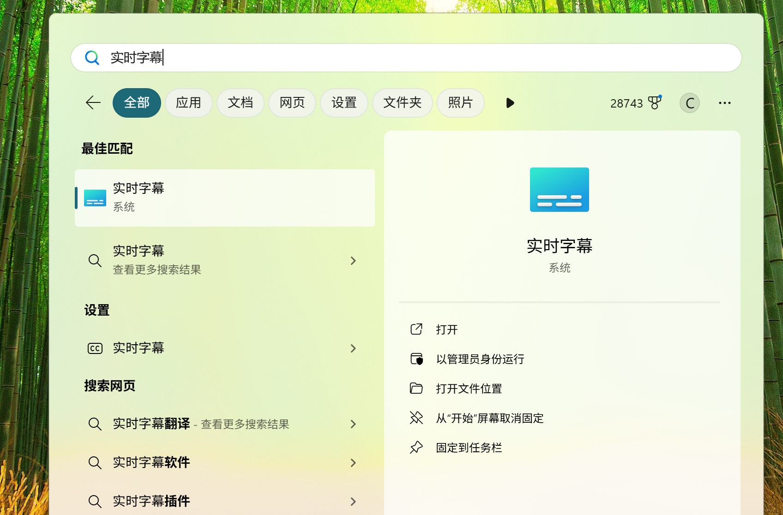
Task: Select the 设置 filter tab
Action: (x=344, y=102)
